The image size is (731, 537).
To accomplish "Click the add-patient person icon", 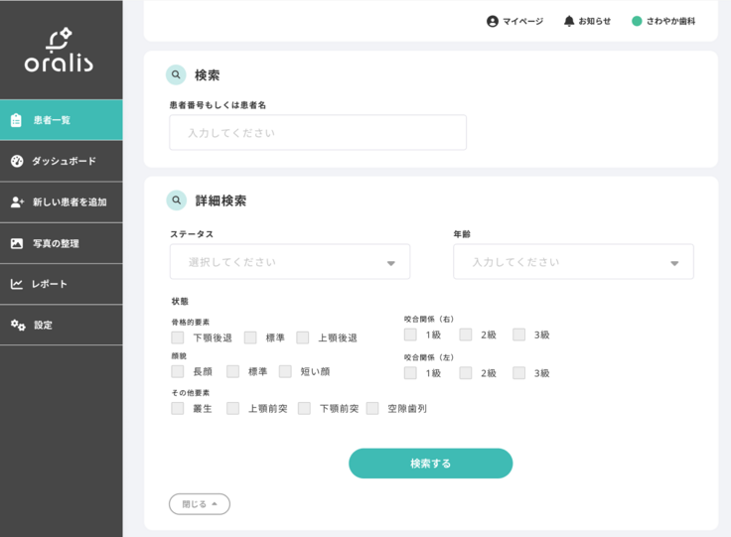I will point(16,201).
